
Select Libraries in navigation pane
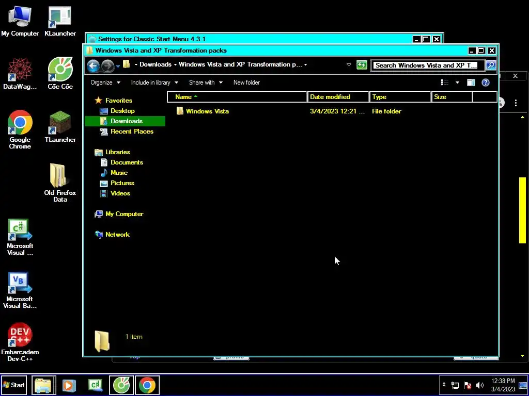pyautogui.click(x=113, y=152)
